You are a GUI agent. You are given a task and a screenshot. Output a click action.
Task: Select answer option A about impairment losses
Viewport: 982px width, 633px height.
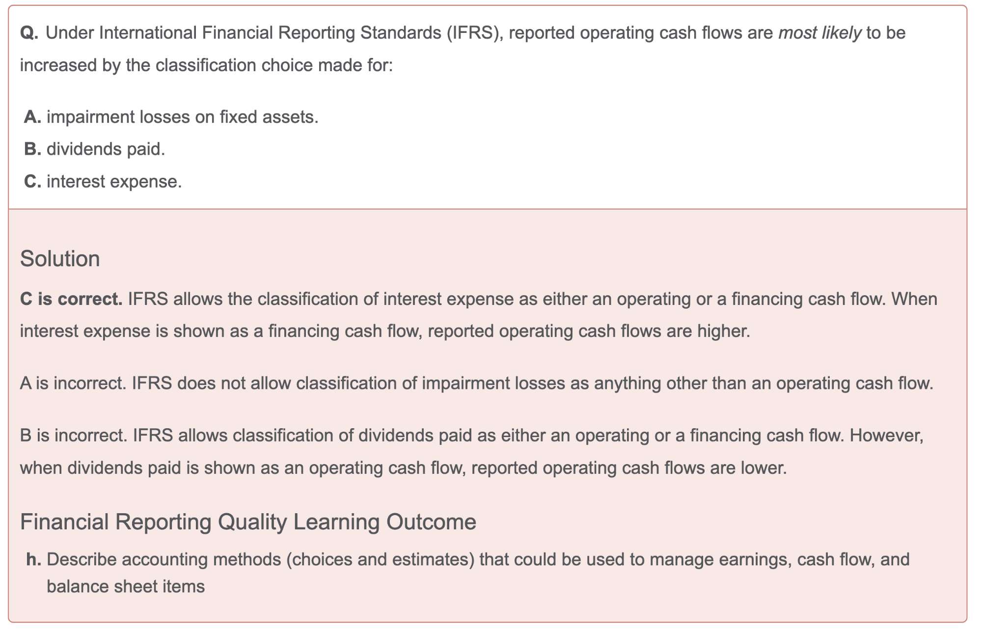(x=182, y=117)
